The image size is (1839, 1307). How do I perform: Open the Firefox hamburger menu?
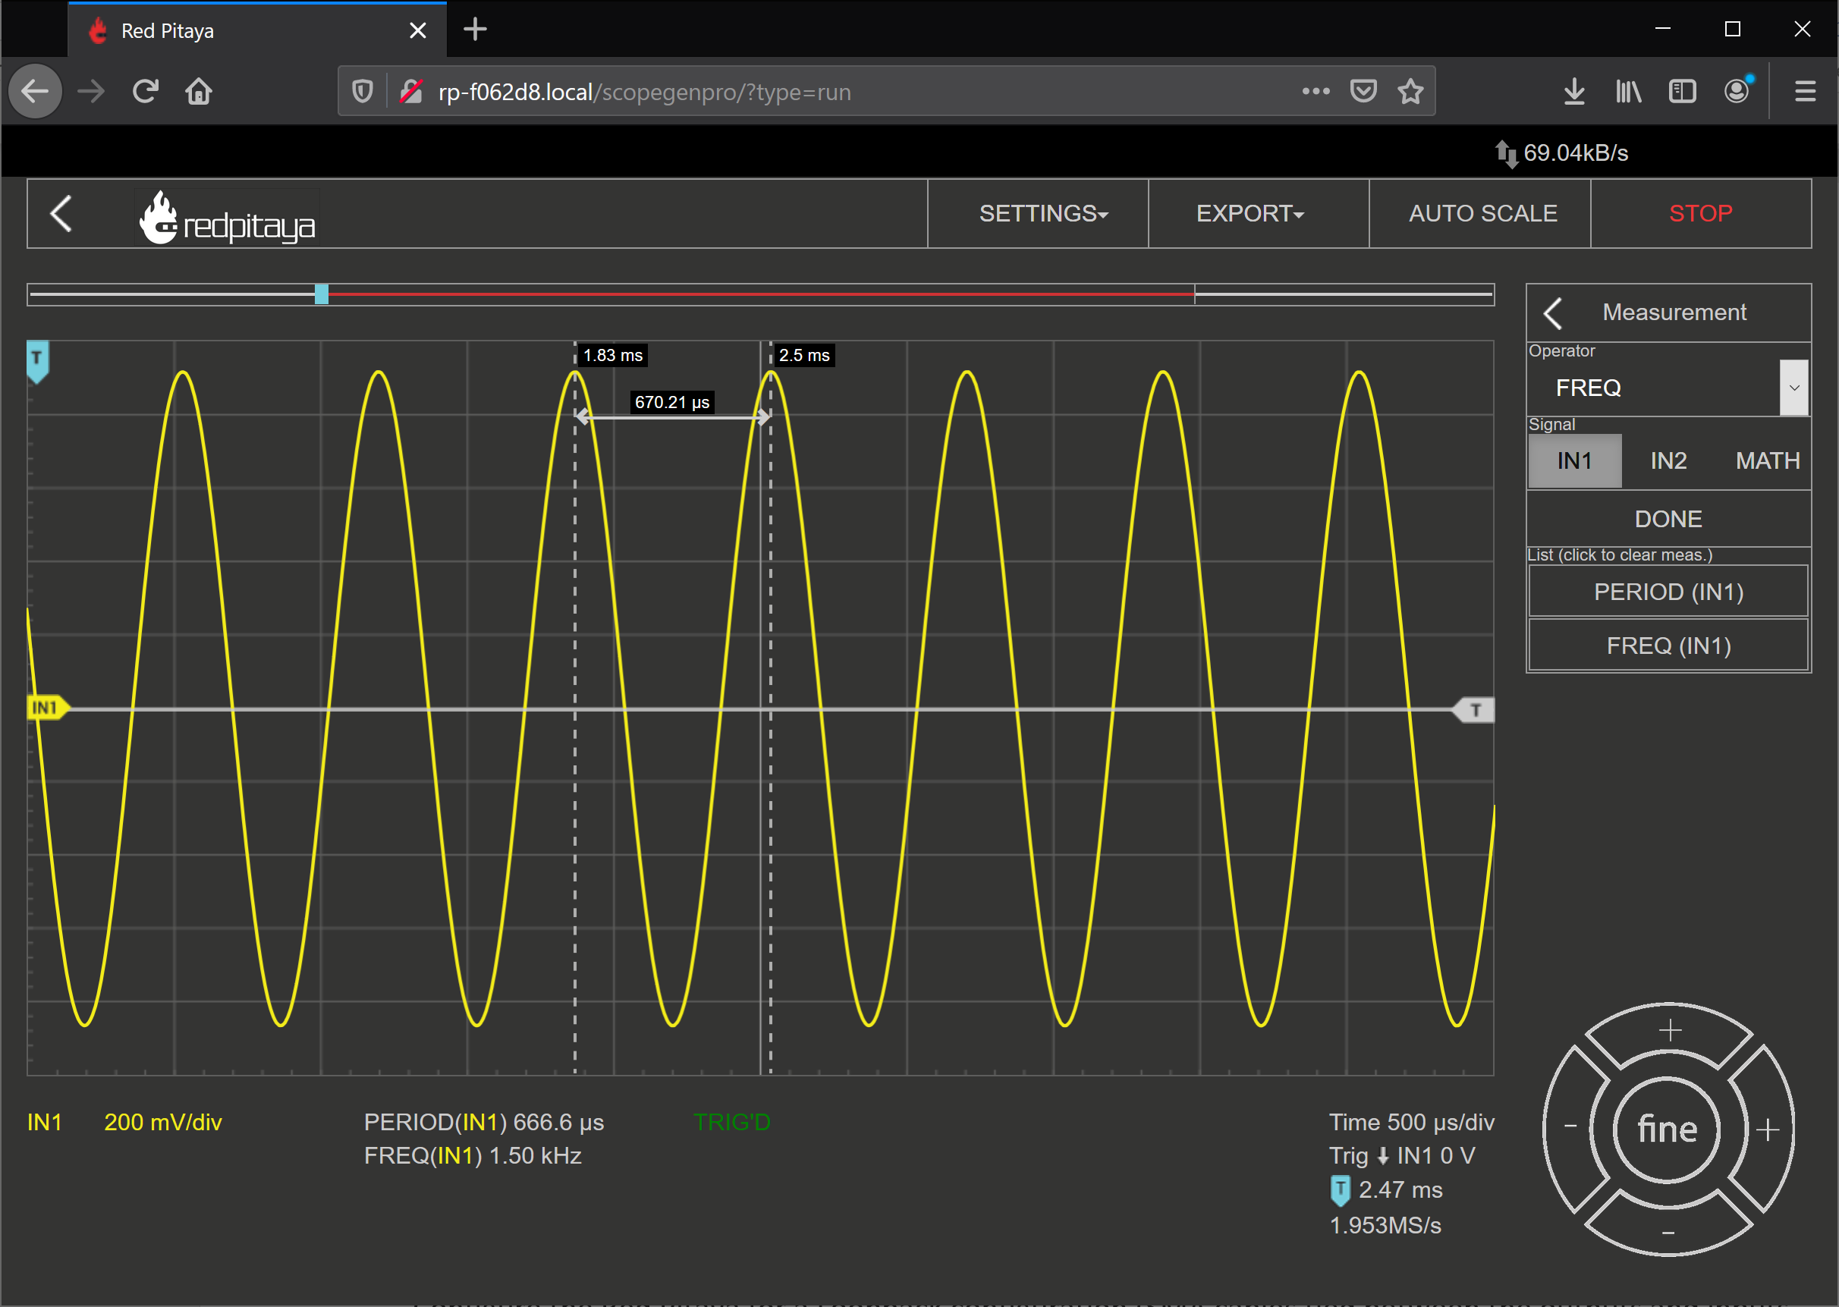click(x=1805, y=91)
